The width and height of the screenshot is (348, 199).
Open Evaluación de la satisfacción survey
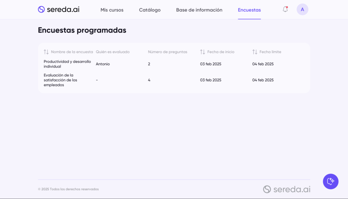(60, 80)
